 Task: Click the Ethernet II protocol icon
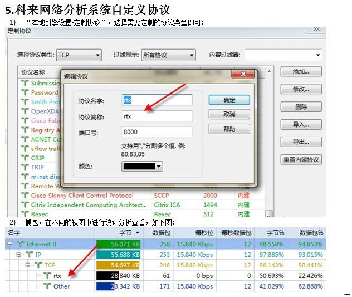point(21,244)
